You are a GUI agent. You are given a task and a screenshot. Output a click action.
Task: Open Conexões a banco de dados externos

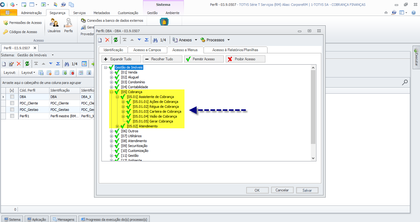pos(112,21)
